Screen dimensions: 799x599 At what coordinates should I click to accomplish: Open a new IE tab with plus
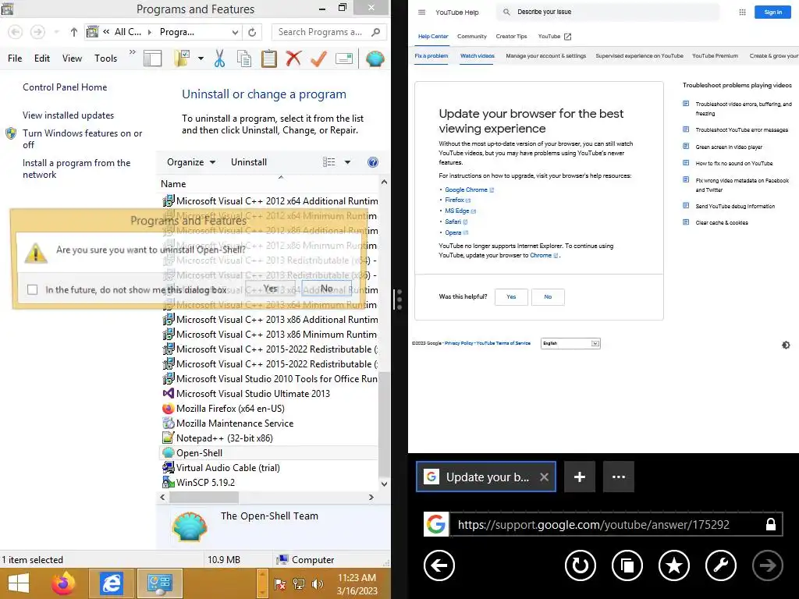(580, 477)
